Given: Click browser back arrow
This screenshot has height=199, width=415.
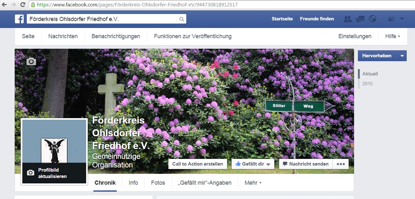Looking at the screenshot, I should [x=4, y=5].
